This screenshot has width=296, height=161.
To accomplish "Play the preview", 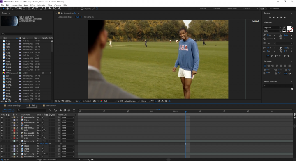I will (x=277, y=17).
